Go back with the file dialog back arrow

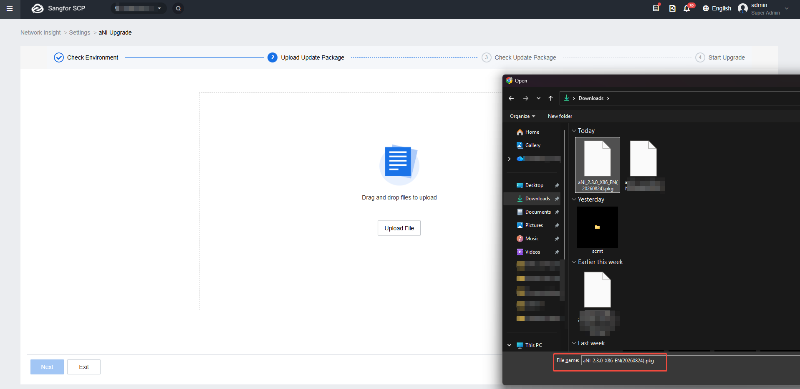tap(511, 98)
